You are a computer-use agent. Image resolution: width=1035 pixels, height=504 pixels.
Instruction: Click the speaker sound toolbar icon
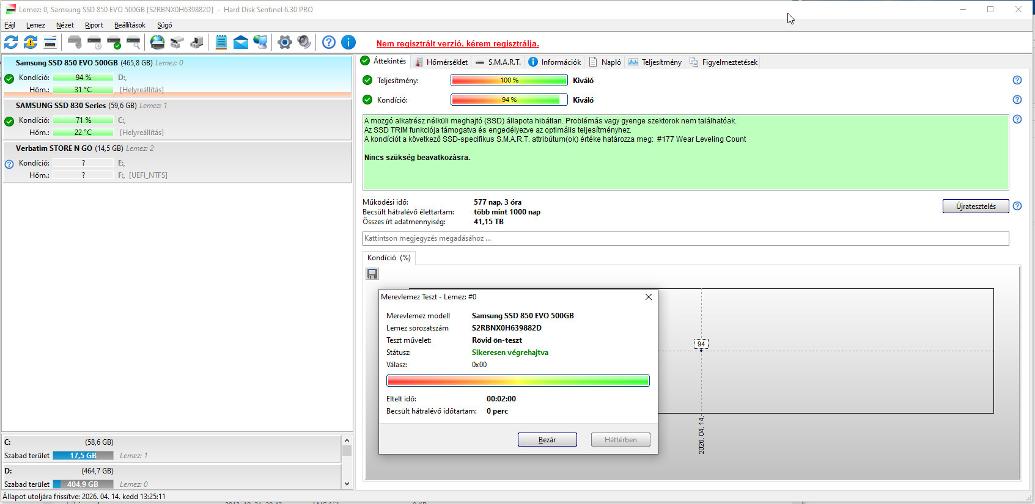304,42
